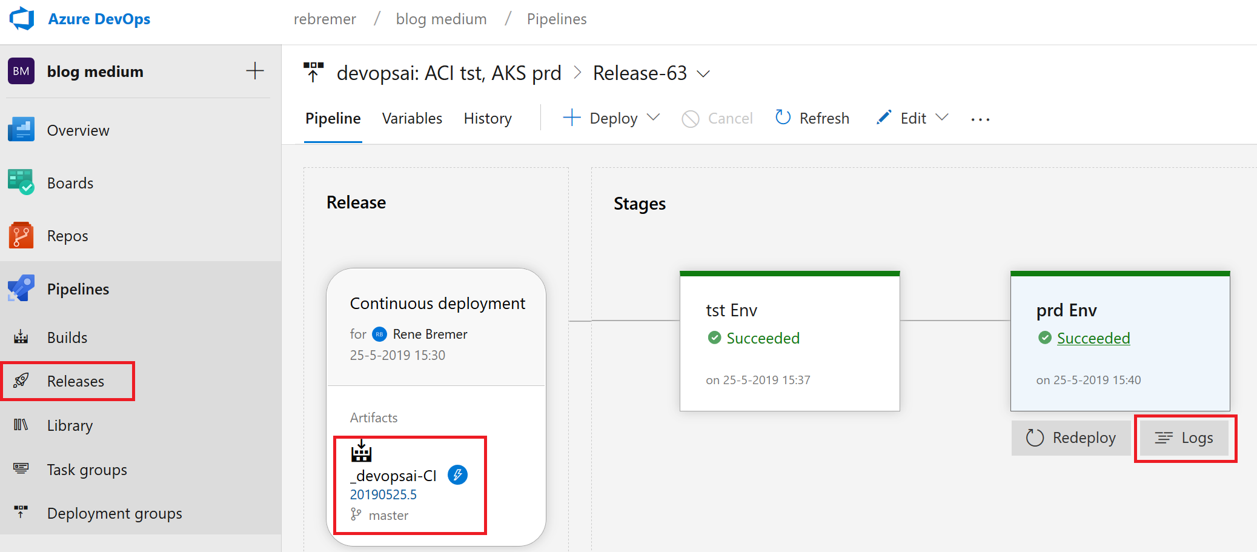
Task: Click the continuous deployment trigger lightning icon
Action: click(457, 475)
